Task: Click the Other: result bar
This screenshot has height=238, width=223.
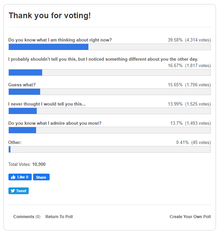Action: (110, 149)
